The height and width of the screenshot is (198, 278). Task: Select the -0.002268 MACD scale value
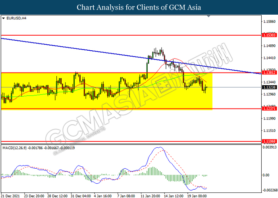coord(270,190)
